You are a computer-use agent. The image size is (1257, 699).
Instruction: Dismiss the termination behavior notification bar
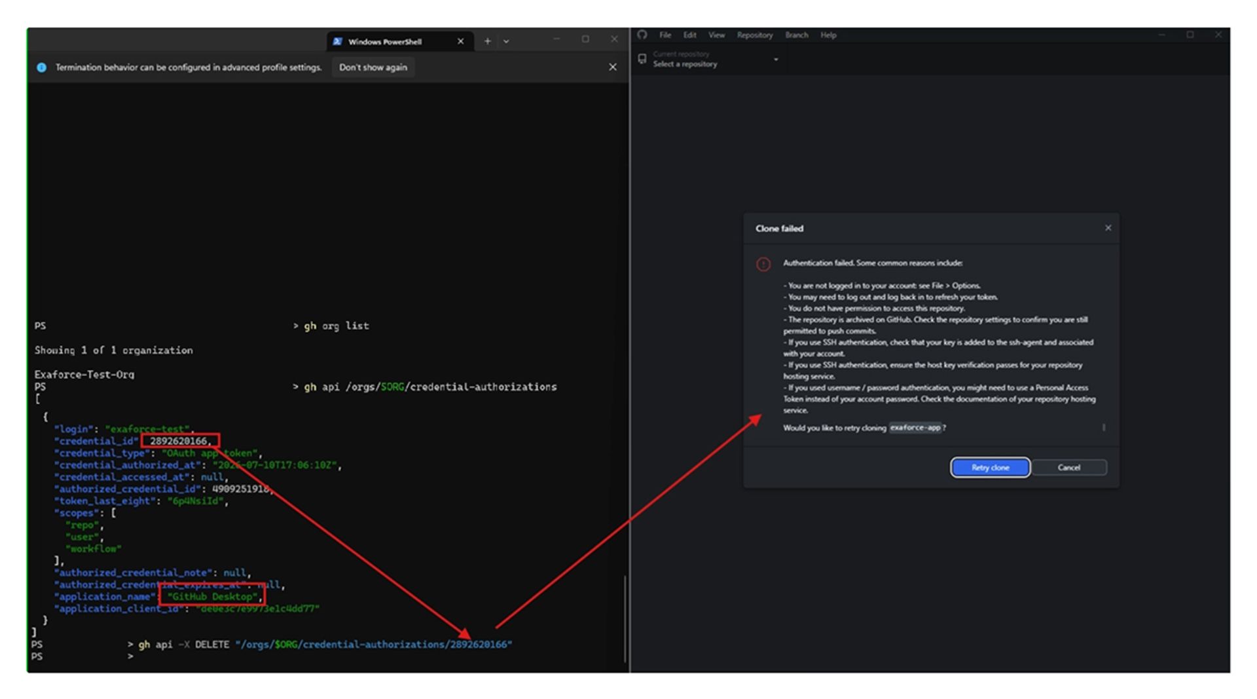pyautogui.click(x=613, y=67)
